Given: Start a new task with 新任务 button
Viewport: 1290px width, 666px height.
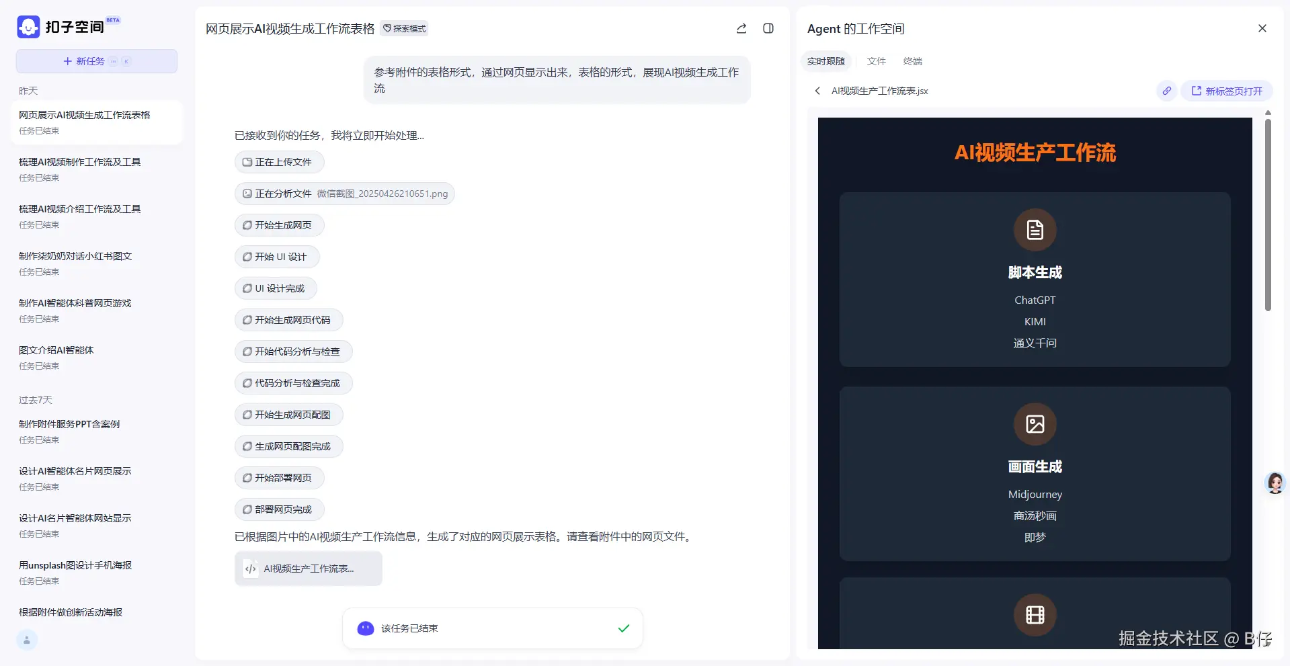Looking at the screenshot, I should pyautogui.click(x=97, y=61).
